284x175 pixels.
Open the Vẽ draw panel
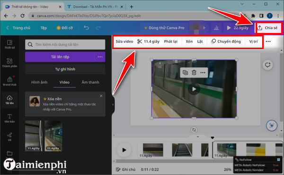pos(9,137)
